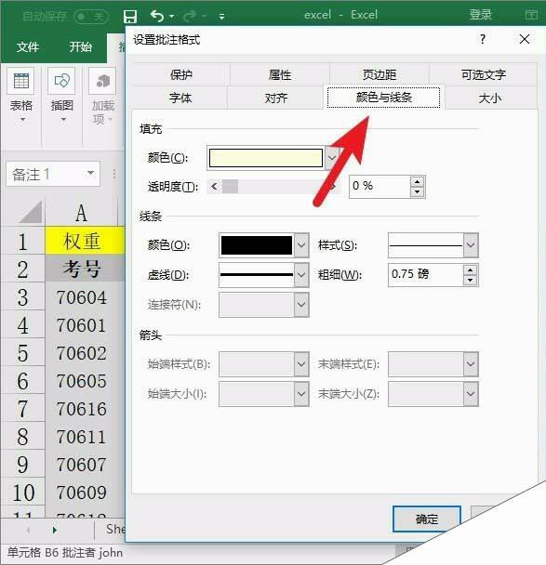Switch to the 页边距 tab
This screenshot has width=546, height=565.
point(380,74)
